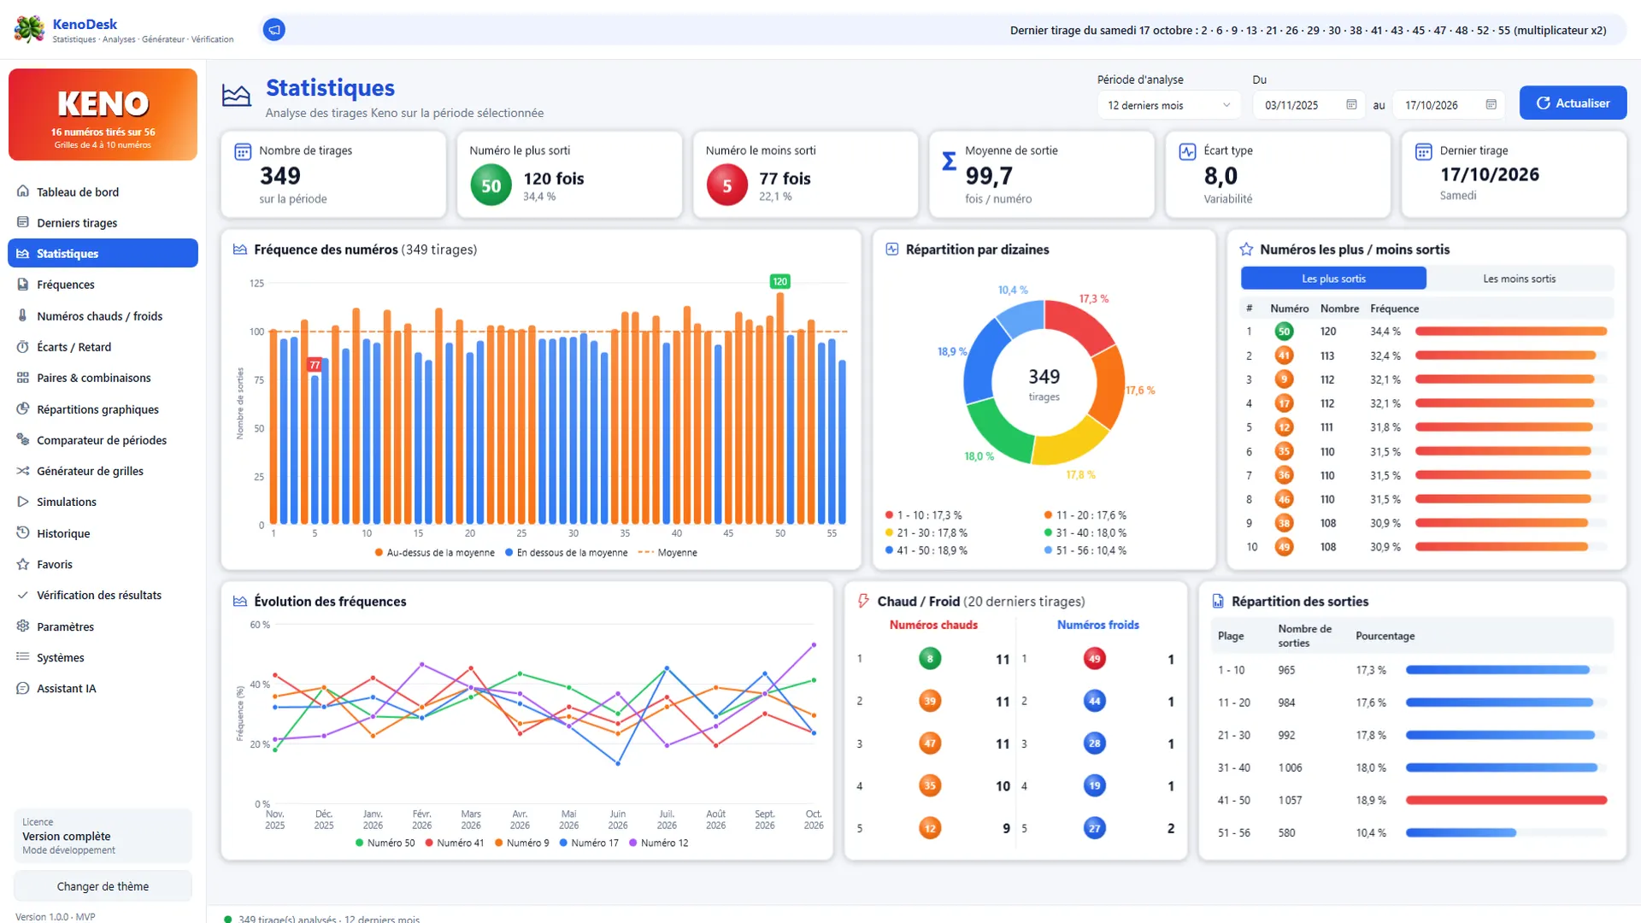The height and width of the screenshot is (923, 1641).
Task: Open Systèmes menu item
Action: click(x=103, y=657)
